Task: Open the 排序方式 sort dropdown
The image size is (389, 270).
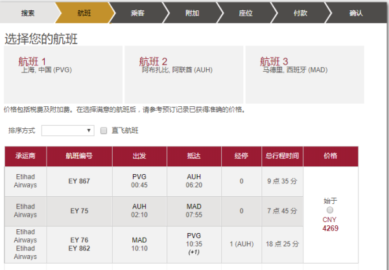Action: (68, 131)
